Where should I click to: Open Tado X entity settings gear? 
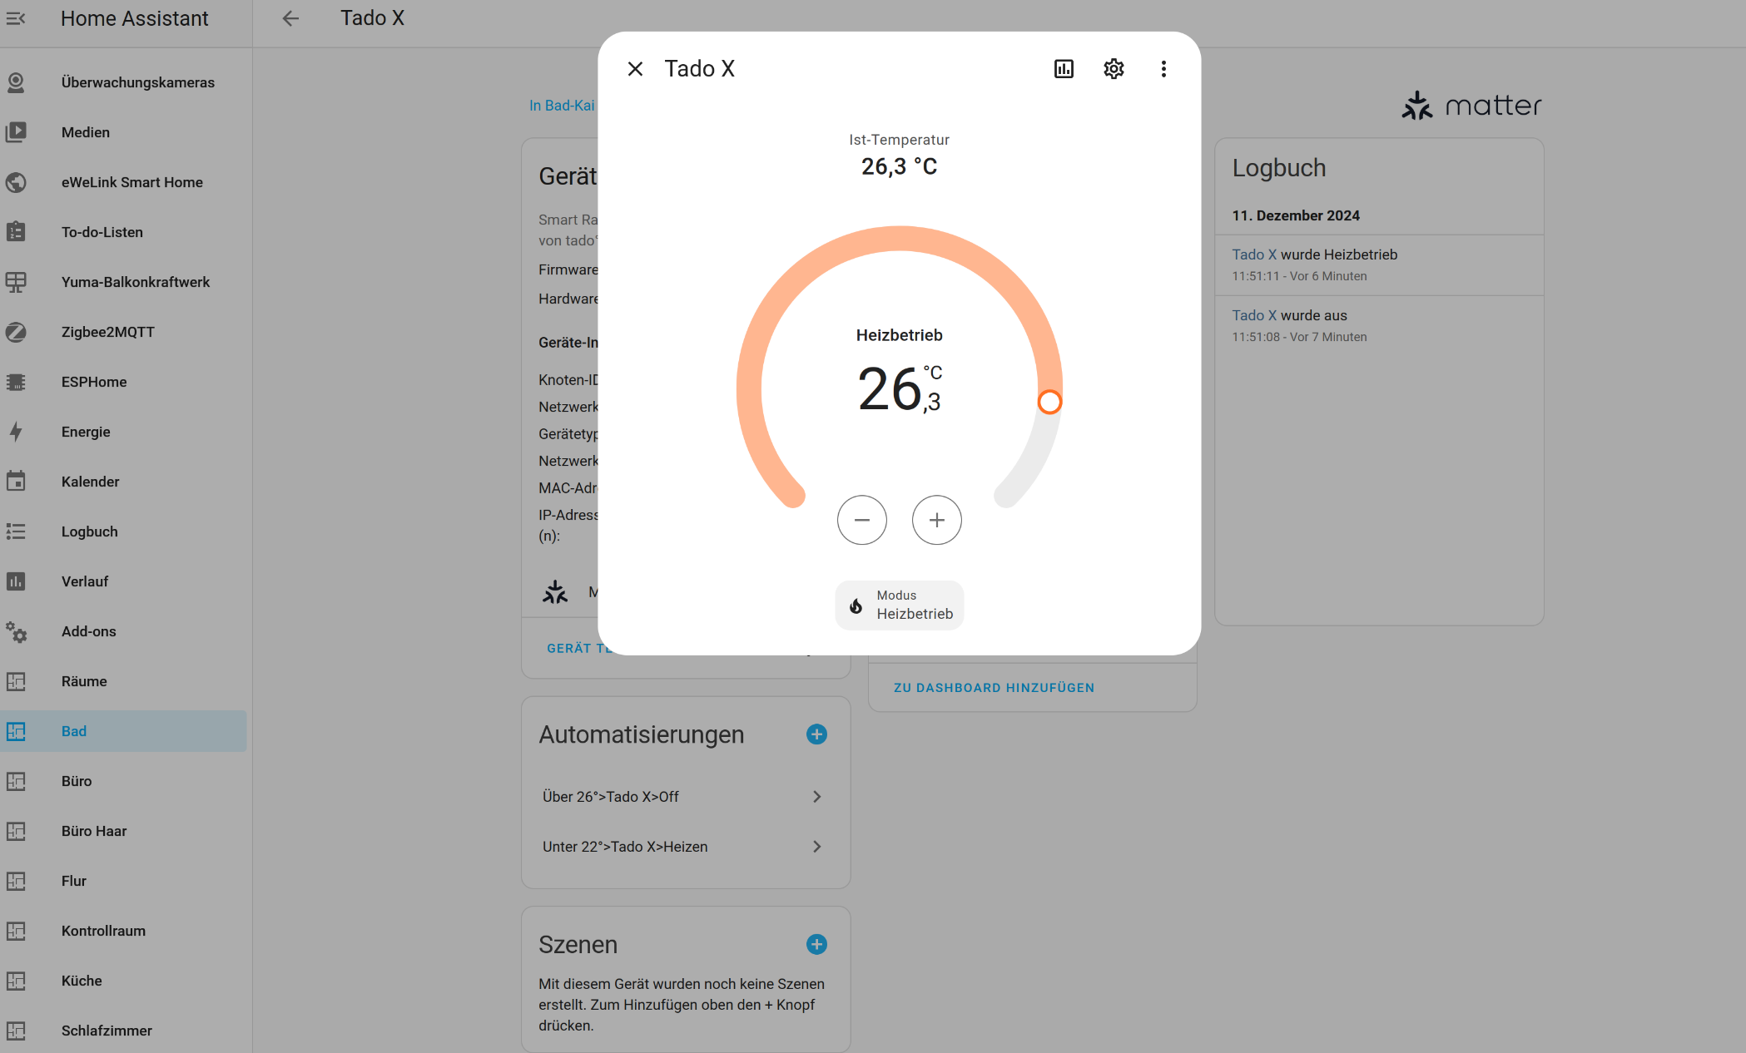[x=1114, y=69]
